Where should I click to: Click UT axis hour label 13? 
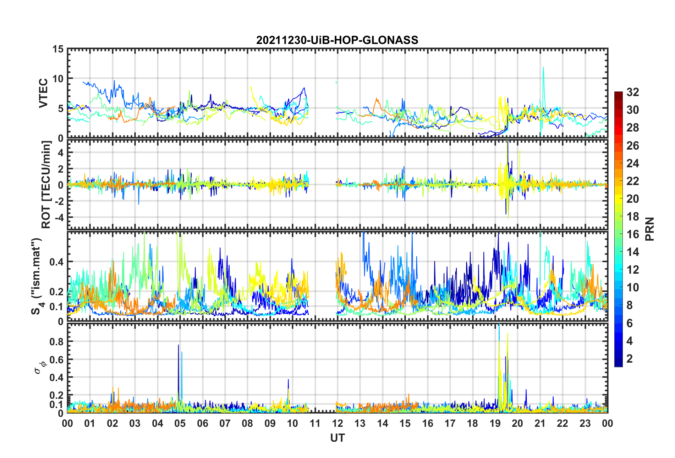360,423
